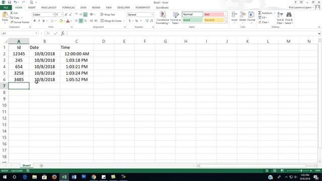Click the decrease indent icon
The image size is (322, 181).
pos(92,21)
